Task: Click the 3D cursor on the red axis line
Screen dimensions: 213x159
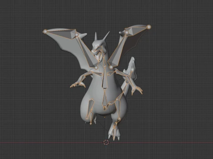Action: [106, 142]
